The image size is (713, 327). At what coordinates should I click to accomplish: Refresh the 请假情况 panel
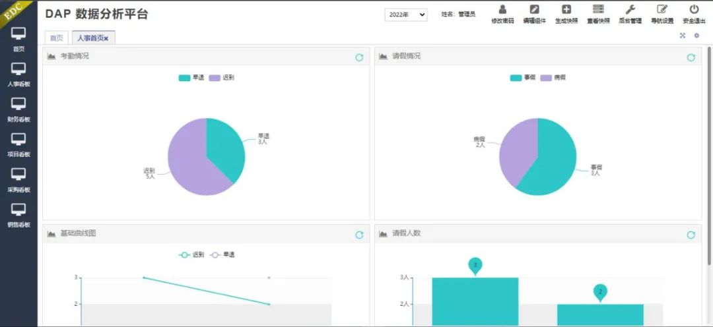click(x=691, y=57)
